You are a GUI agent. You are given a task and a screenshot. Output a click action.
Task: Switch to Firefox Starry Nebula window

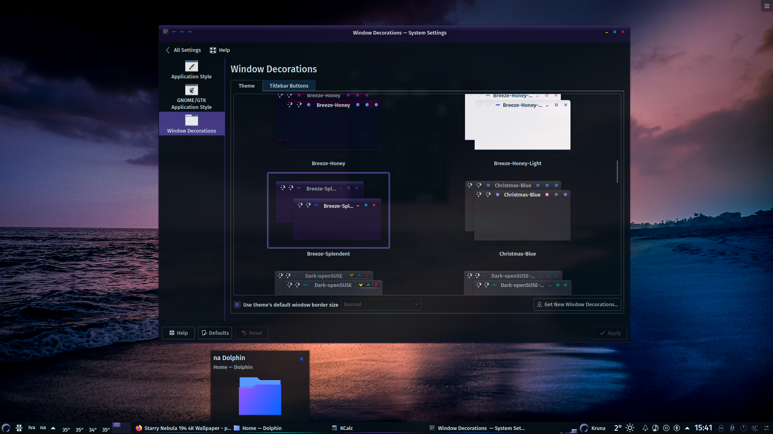point(184,428)
